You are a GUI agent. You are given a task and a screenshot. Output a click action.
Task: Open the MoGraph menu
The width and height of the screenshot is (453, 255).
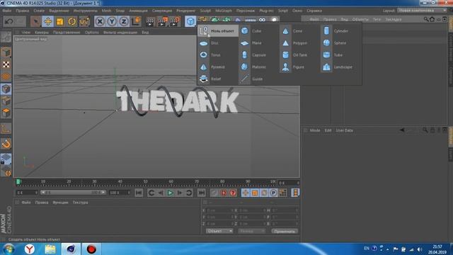(224, 11)
